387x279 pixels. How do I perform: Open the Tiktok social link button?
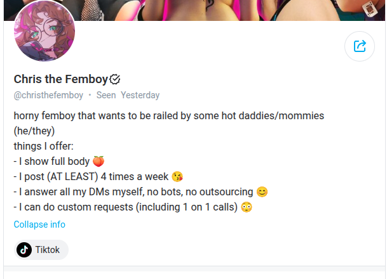pyautogui.click(x=41, y=250)
